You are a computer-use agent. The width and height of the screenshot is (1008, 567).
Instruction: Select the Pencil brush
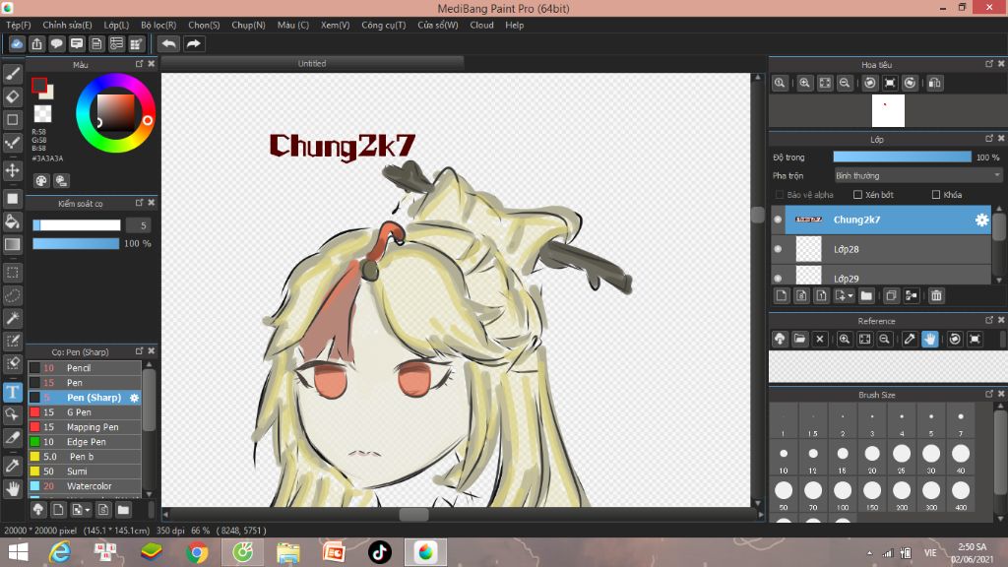[85, 368]
